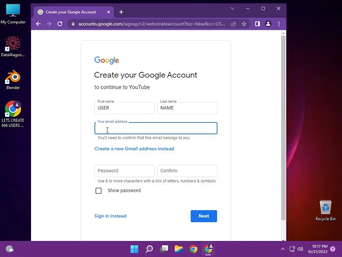Click Create a new Gmail address instead
This screenshot has height=257, width=342.
(134, 149)
